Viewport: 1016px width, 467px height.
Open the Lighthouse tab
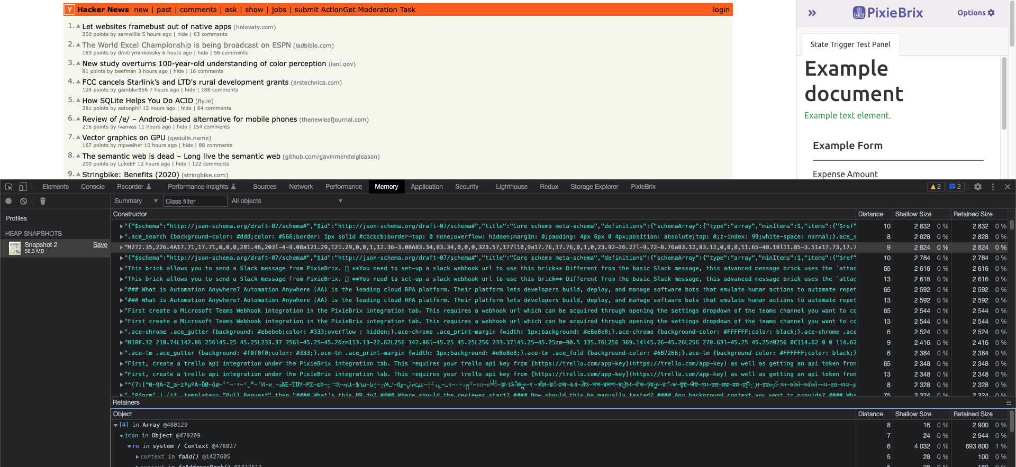click(x=511, y=187)
